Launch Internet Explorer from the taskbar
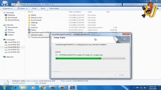161x90 pixels. pyautogui.click(x=14, y=88)
